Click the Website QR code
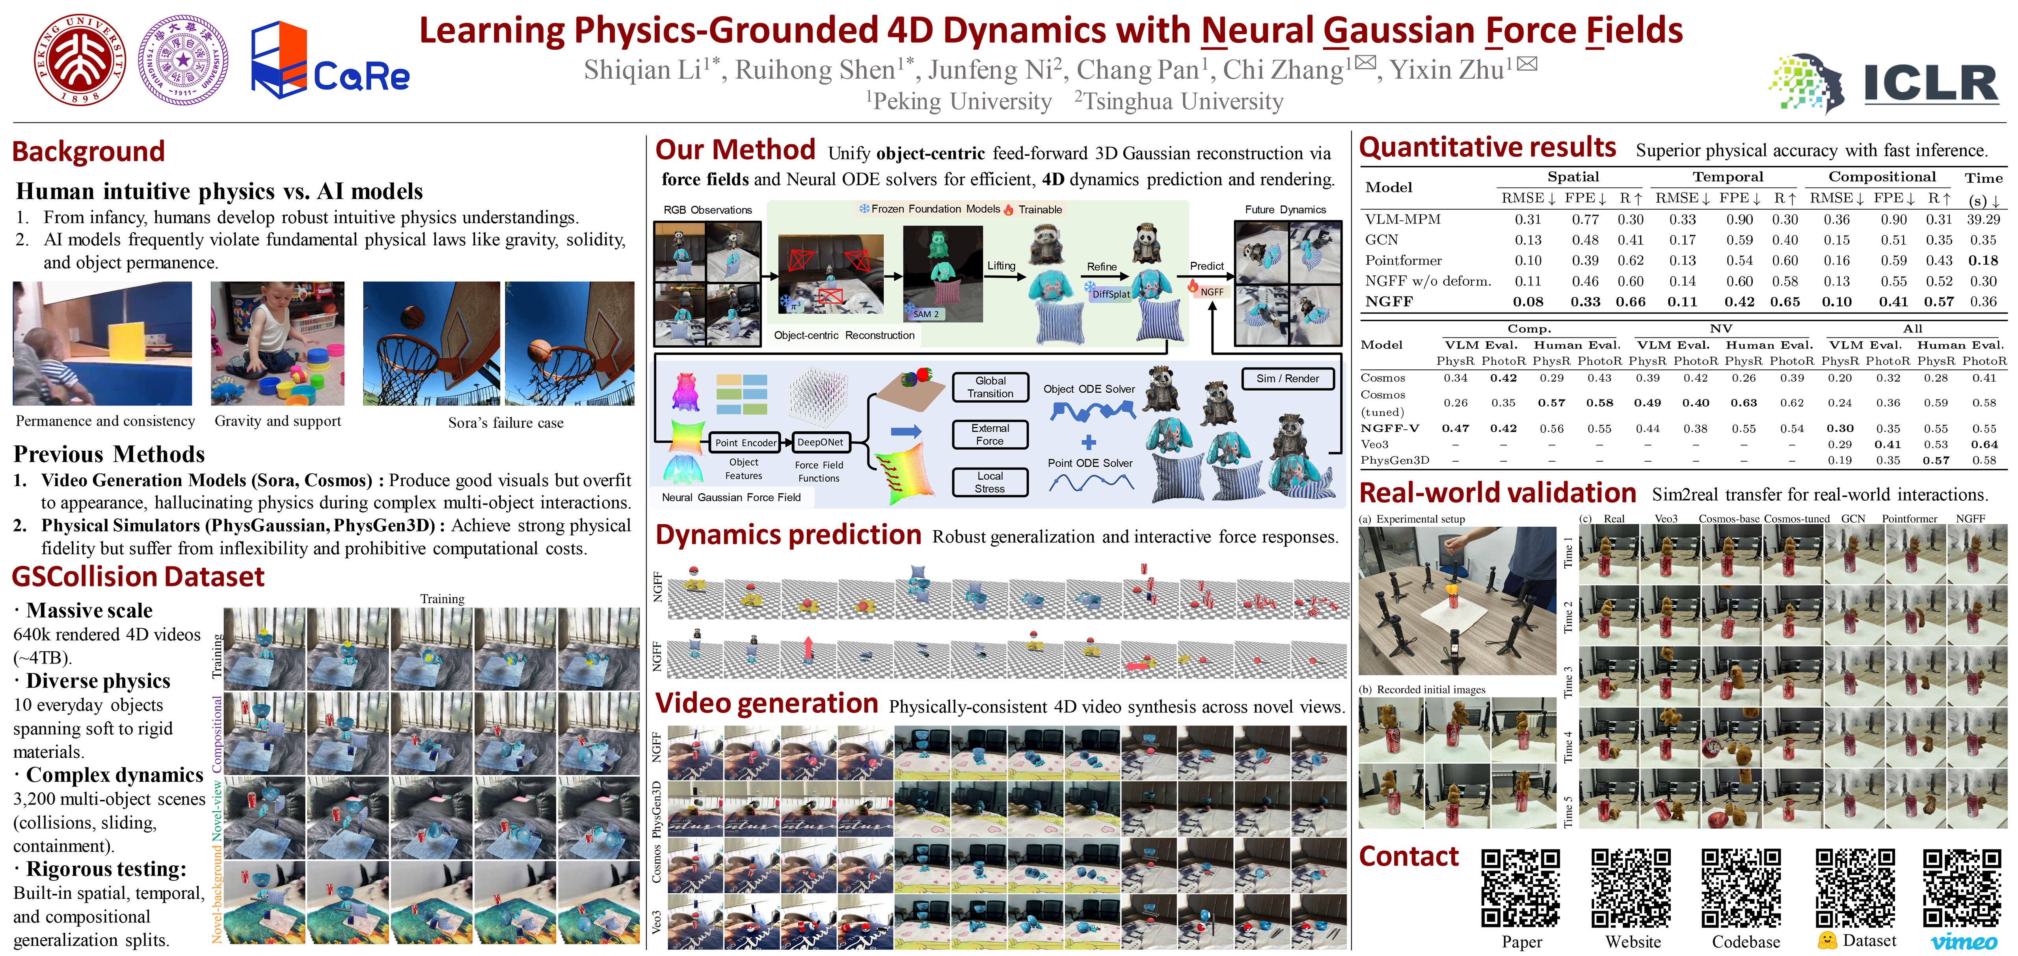The image size is (2018, 956). (1631, 888)
